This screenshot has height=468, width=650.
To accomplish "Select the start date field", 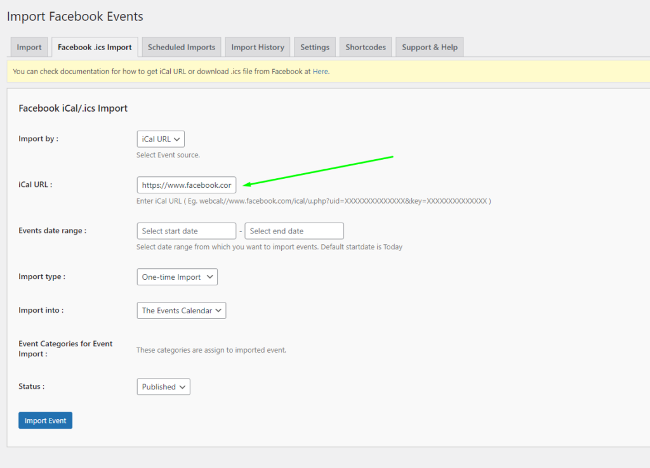I will pos(186,231).
